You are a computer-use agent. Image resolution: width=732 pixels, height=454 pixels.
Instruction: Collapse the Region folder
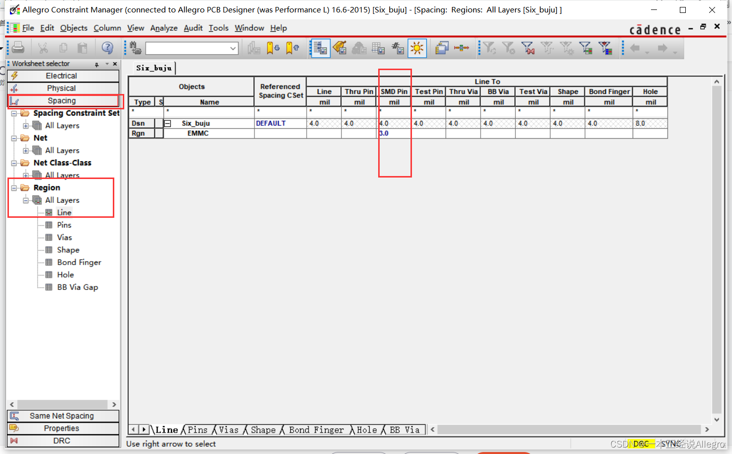pyautogui.click(x=14, y=188)
